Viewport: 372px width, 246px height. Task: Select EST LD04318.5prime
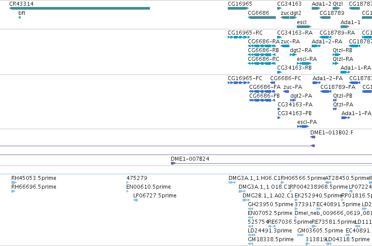point(348,239)
